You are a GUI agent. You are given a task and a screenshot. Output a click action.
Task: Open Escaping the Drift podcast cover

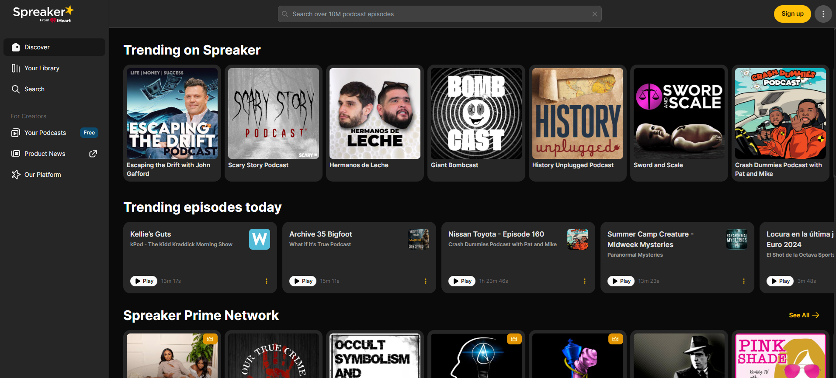coord(172,113)
